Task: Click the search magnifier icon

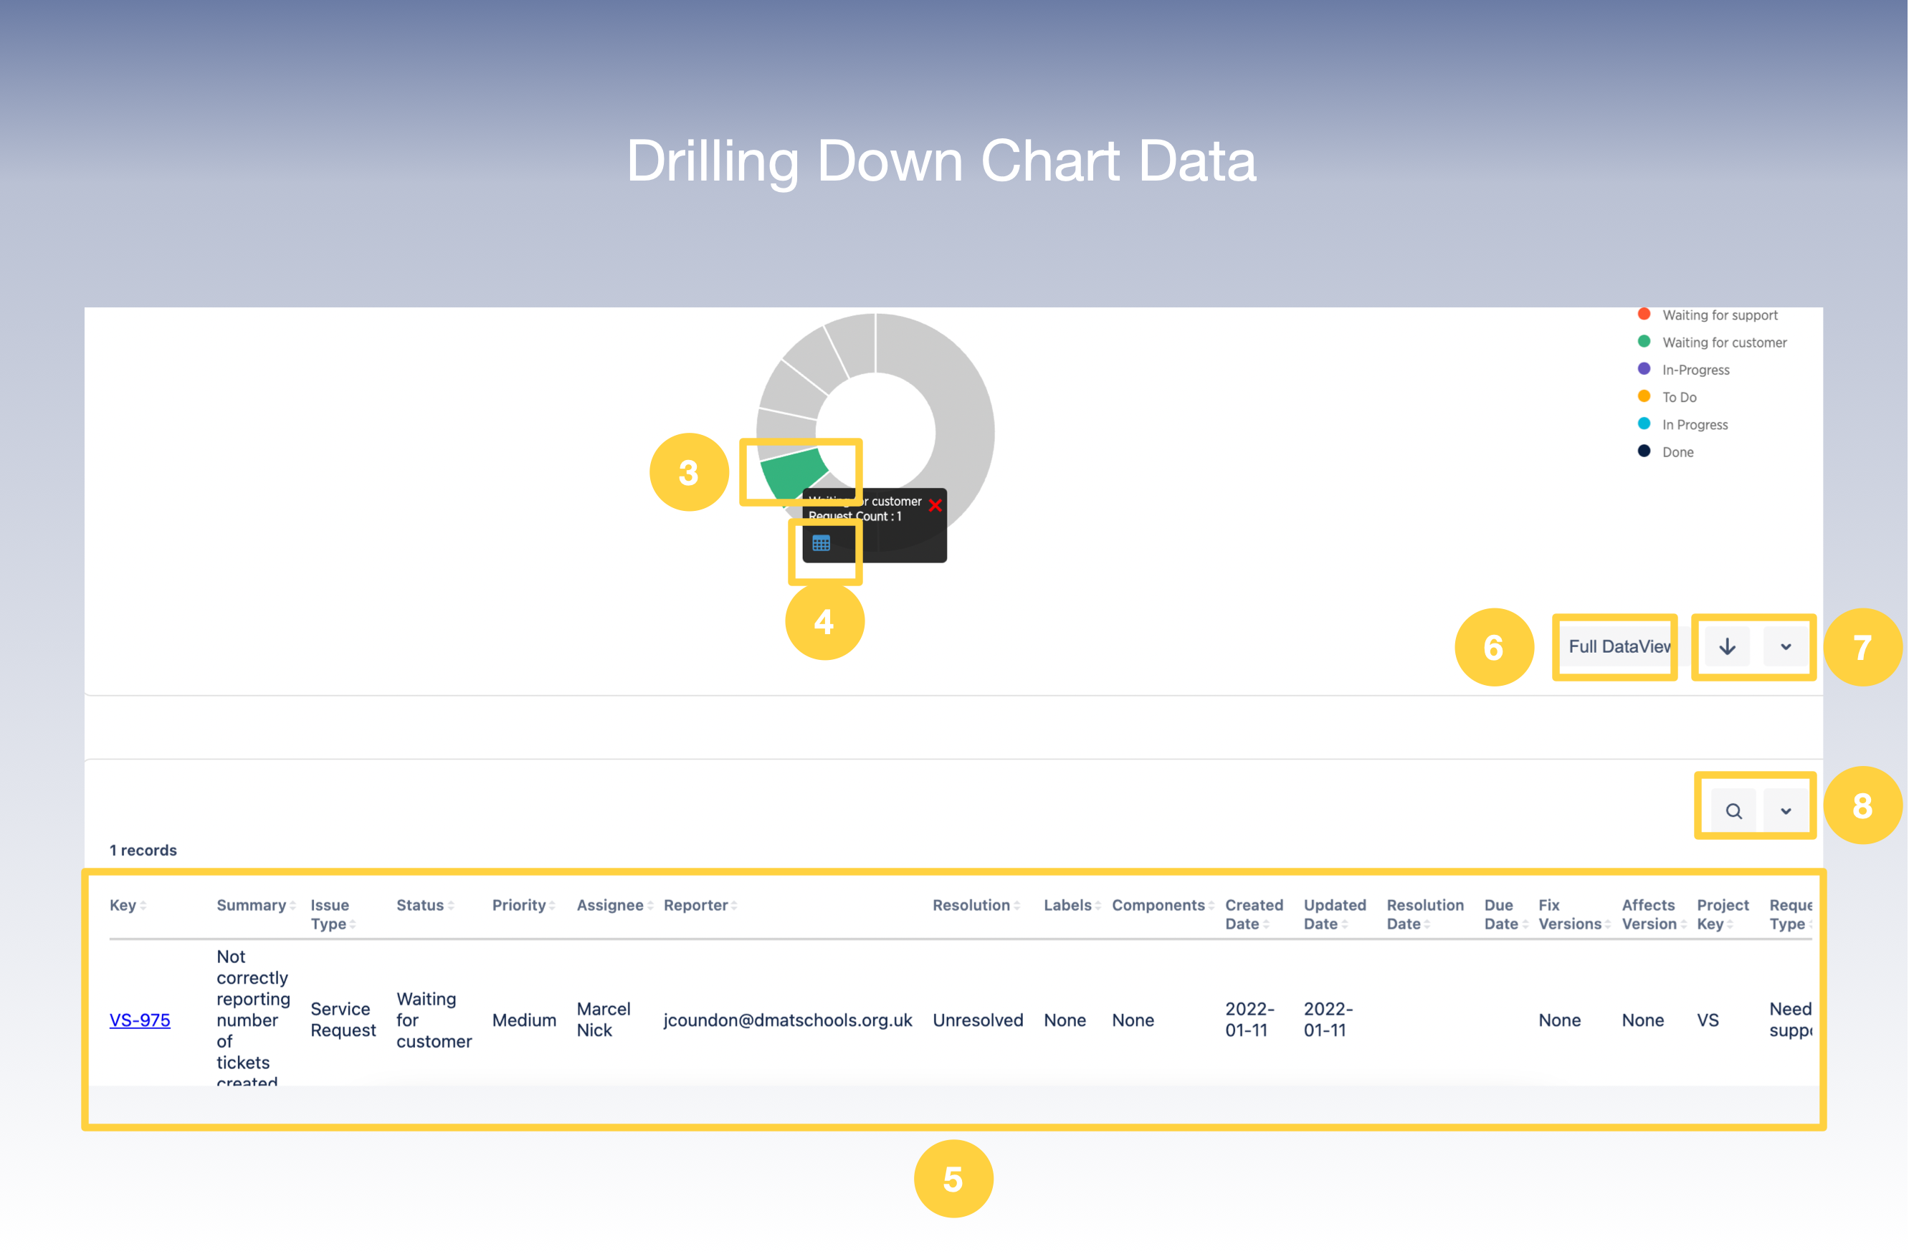Action: (x=1733, y=810)
